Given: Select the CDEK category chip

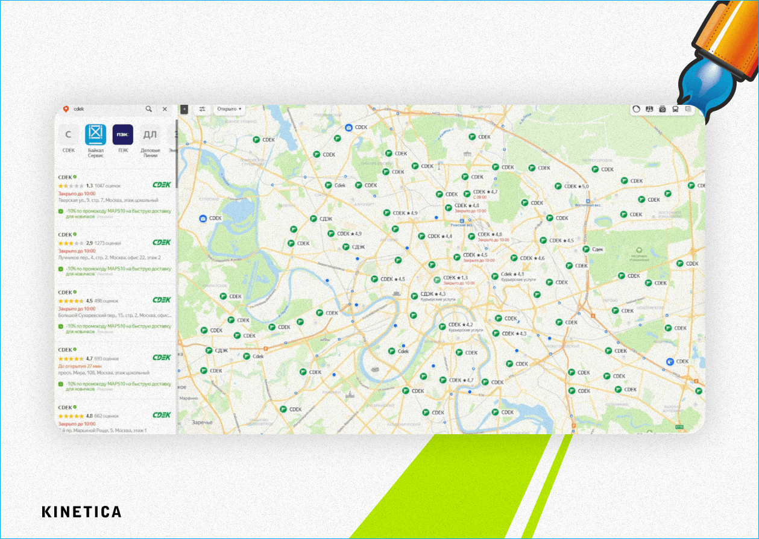Looking at the screenshot, I should [x=69, y=139].
